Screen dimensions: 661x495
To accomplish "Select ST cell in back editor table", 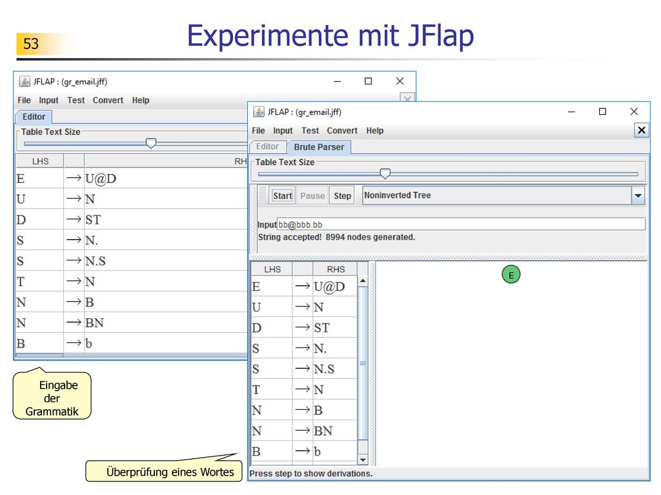I will click(166, 220).
